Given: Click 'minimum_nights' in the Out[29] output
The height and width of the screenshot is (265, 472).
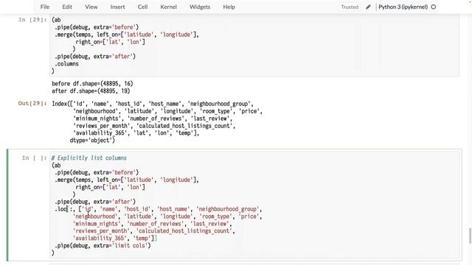Looking at the screenshot, I should (97, 119).
